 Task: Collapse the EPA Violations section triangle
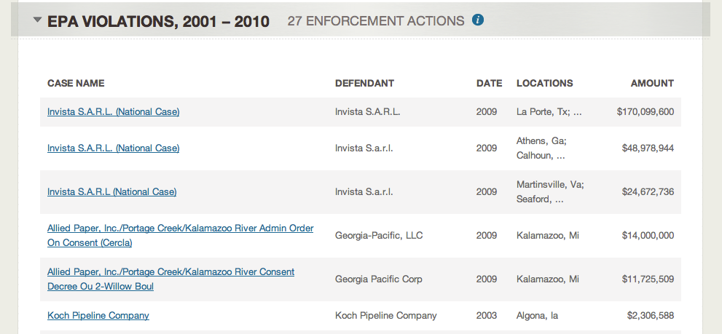pyautogui.click(x=38, y=20)
